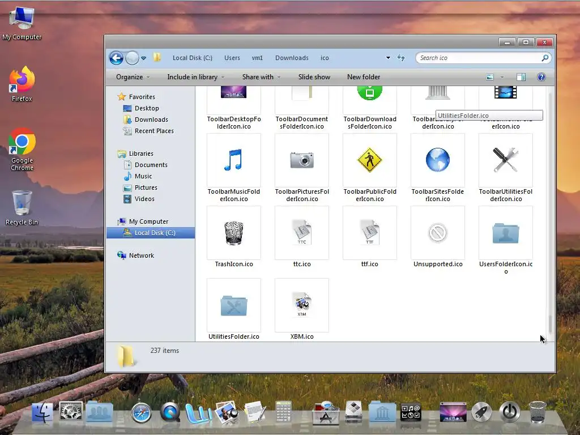Image resolution: width=580 pixels, height=435 pixels.
Task: Select Users in the address breadcrumb
Action: coord(232,58)
